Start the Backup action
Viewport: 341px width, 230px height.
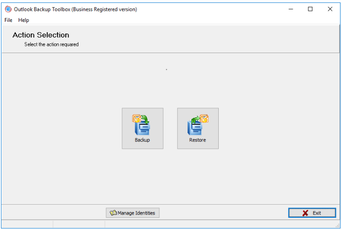pyautogui.click(x=142, y=128)
